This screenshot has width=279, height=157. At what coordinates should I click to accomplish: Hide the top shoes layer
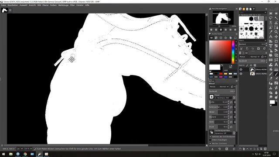coord(241,69)
